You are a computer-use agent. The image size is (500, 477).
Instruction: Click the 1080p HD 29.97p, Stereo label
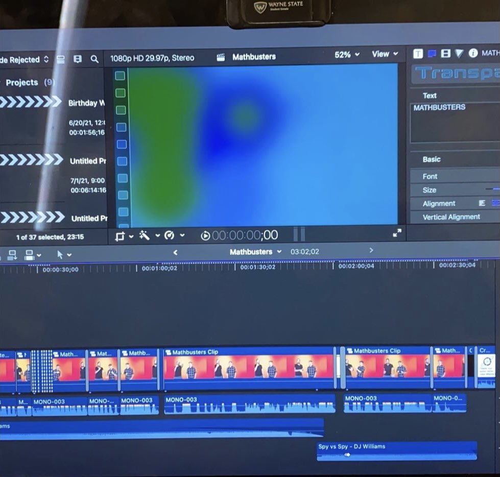tap(152, 58)
